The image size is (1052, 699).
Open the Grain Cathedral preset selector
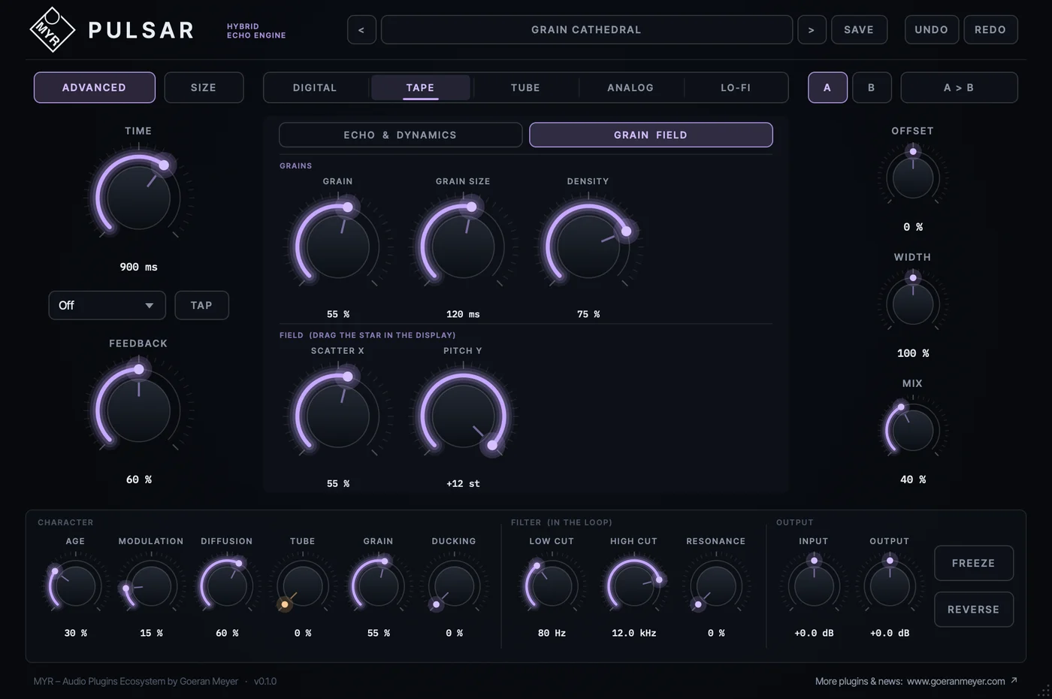[586, 30]
